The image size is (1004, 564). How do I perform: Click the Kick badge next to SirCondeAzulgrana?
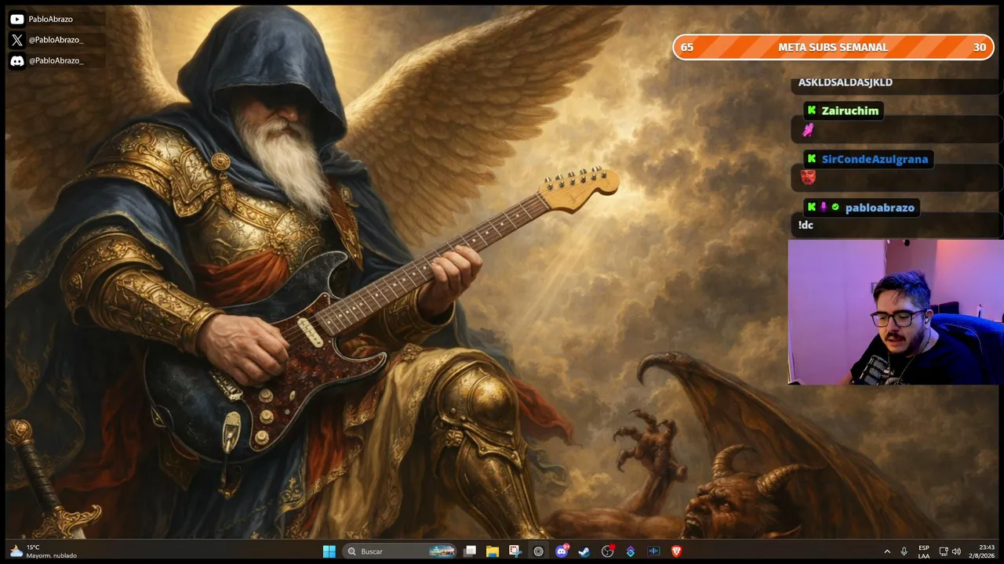coord(812,159)
